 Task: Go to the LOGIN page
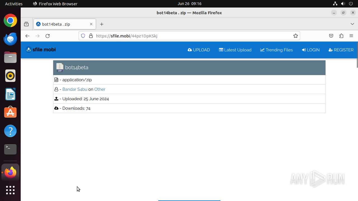click(x=310, y=50)
